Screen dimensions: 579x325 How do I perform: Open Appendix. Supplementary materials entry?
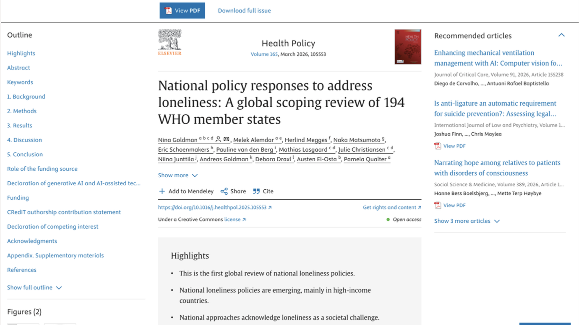click(55, 255)
